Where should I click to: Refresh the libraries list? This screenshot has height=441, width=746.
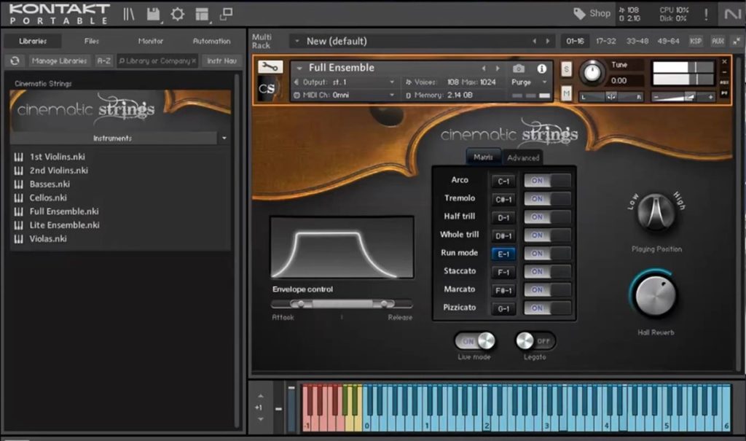tap(15, 61)
